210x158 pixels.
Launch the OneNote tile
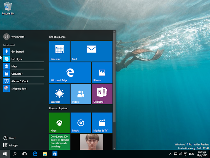coord(102,94)
